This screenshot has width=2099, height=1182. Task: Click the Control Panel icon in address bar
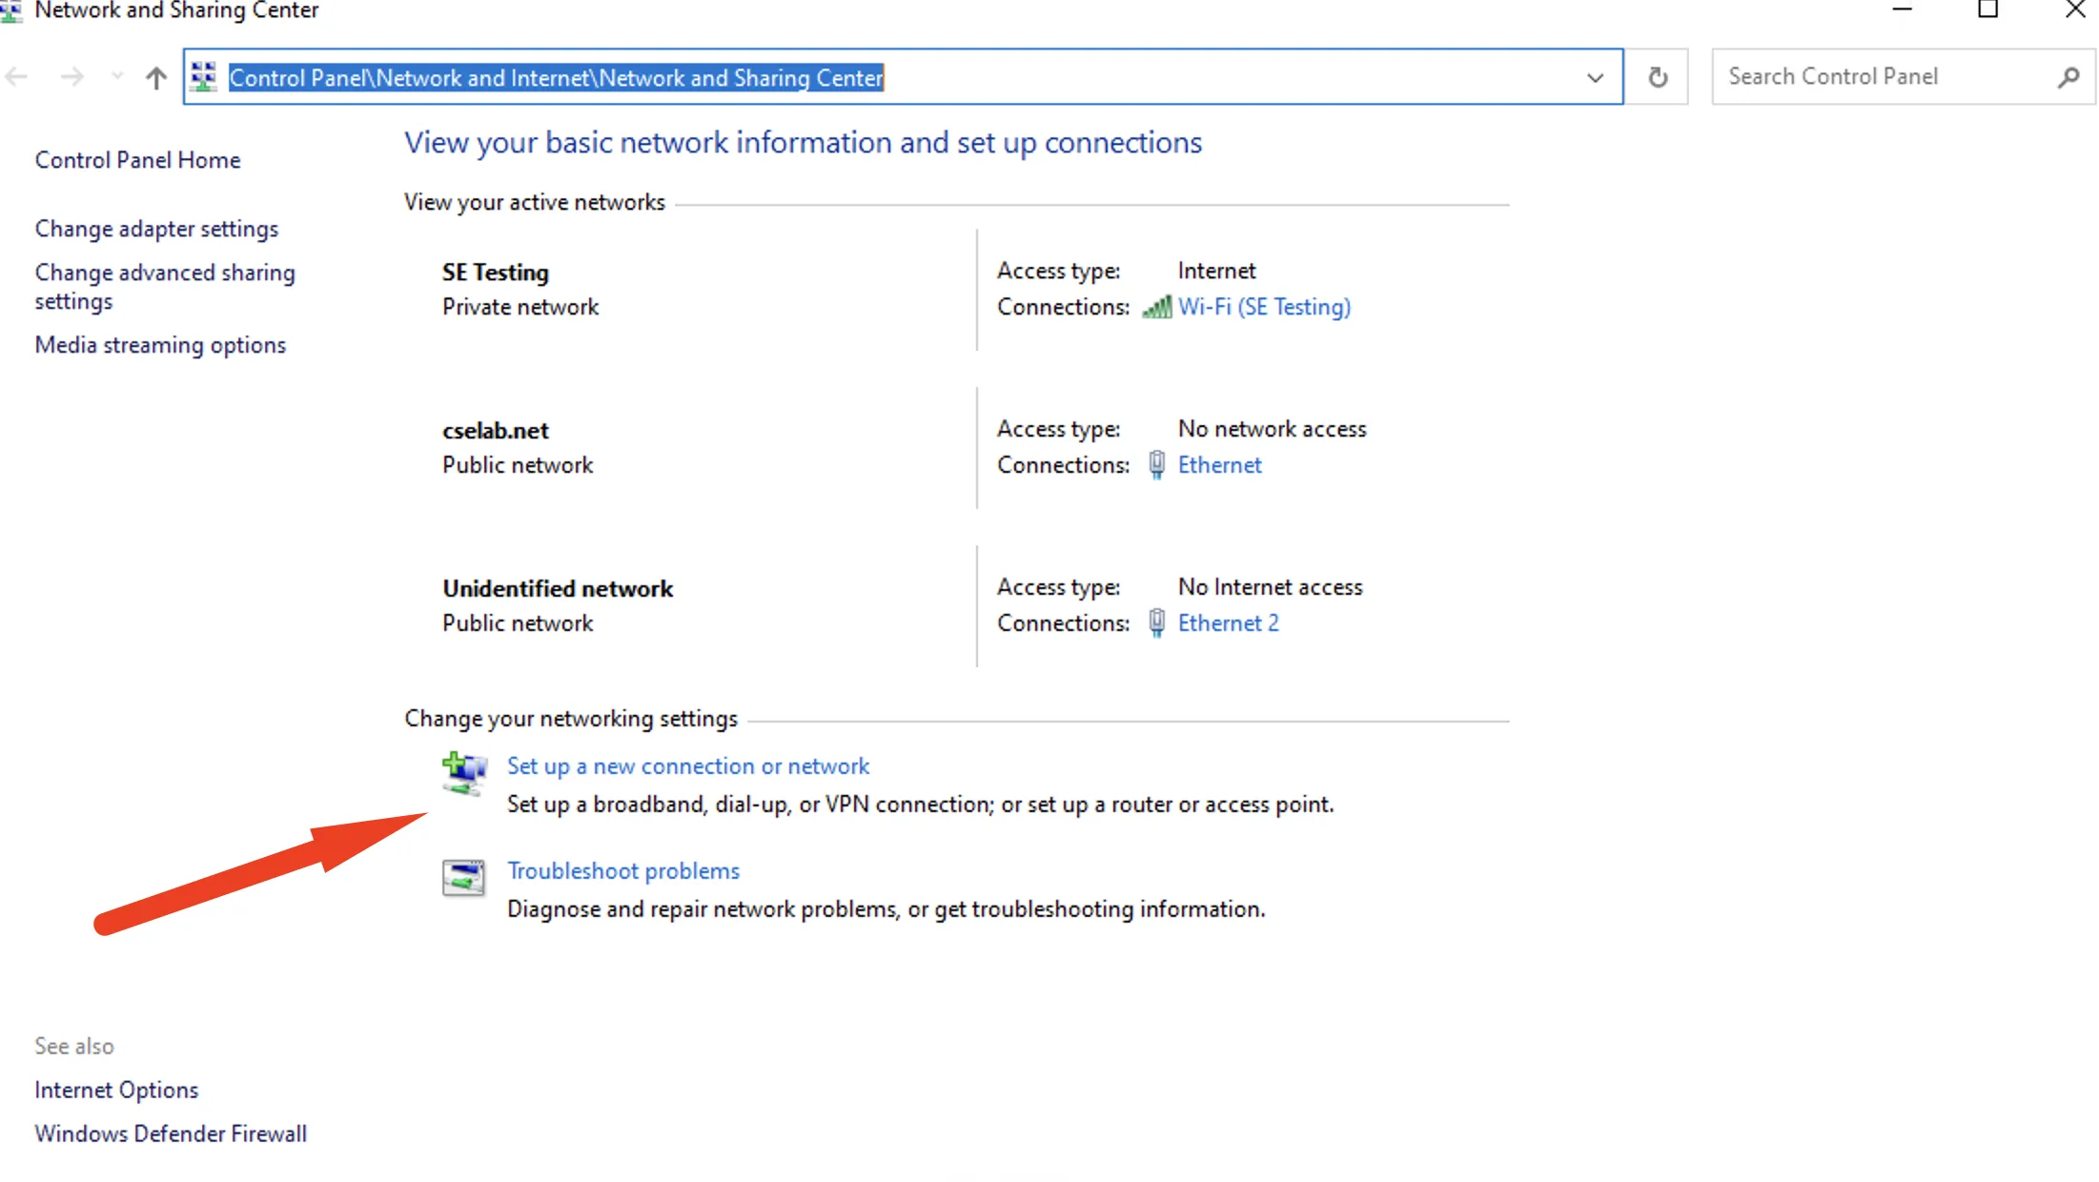pos(203,77)
